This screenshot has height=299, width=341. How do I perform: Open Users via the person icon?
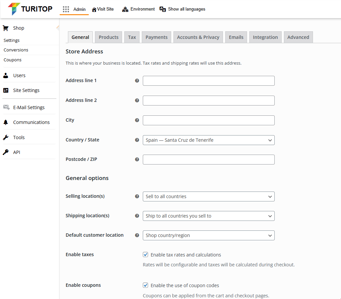[x=6, y=75]
